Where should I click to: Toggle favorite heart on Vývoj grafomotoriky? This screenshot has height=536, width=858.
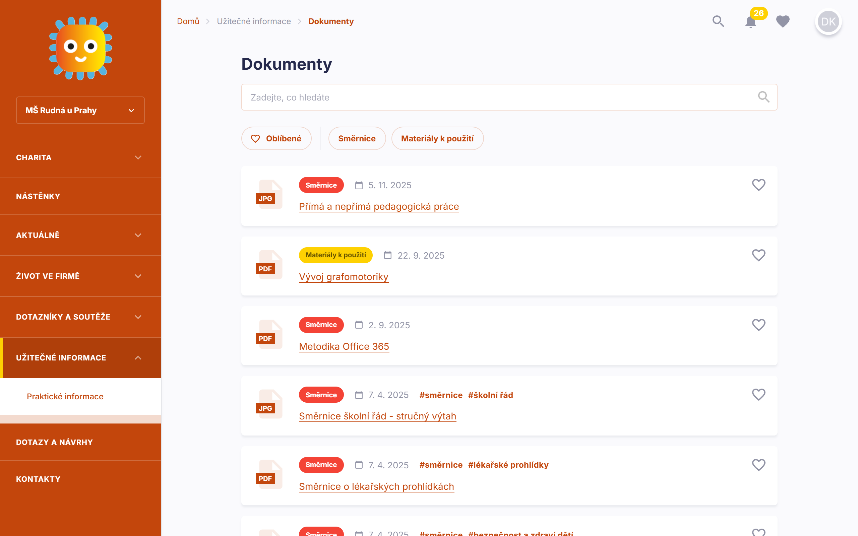(x=758, y=255)
